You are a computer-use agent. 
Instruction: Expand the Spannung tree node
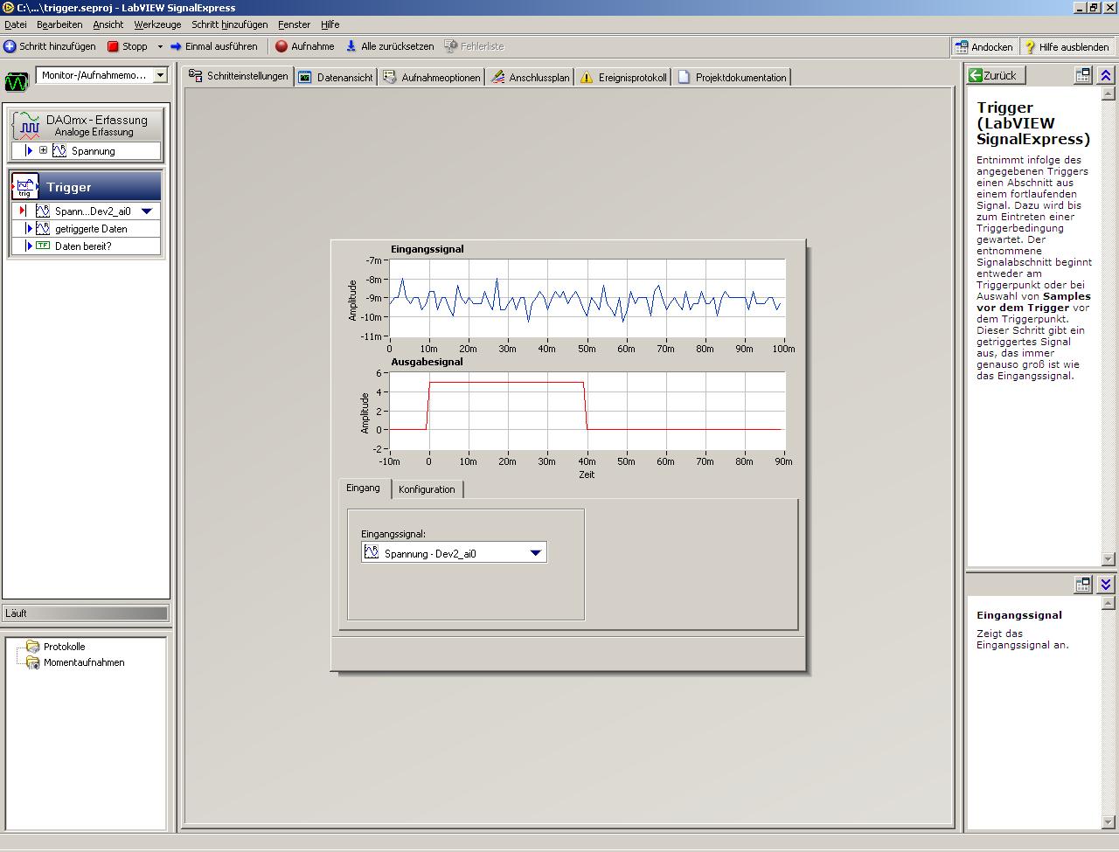(43, 150)
